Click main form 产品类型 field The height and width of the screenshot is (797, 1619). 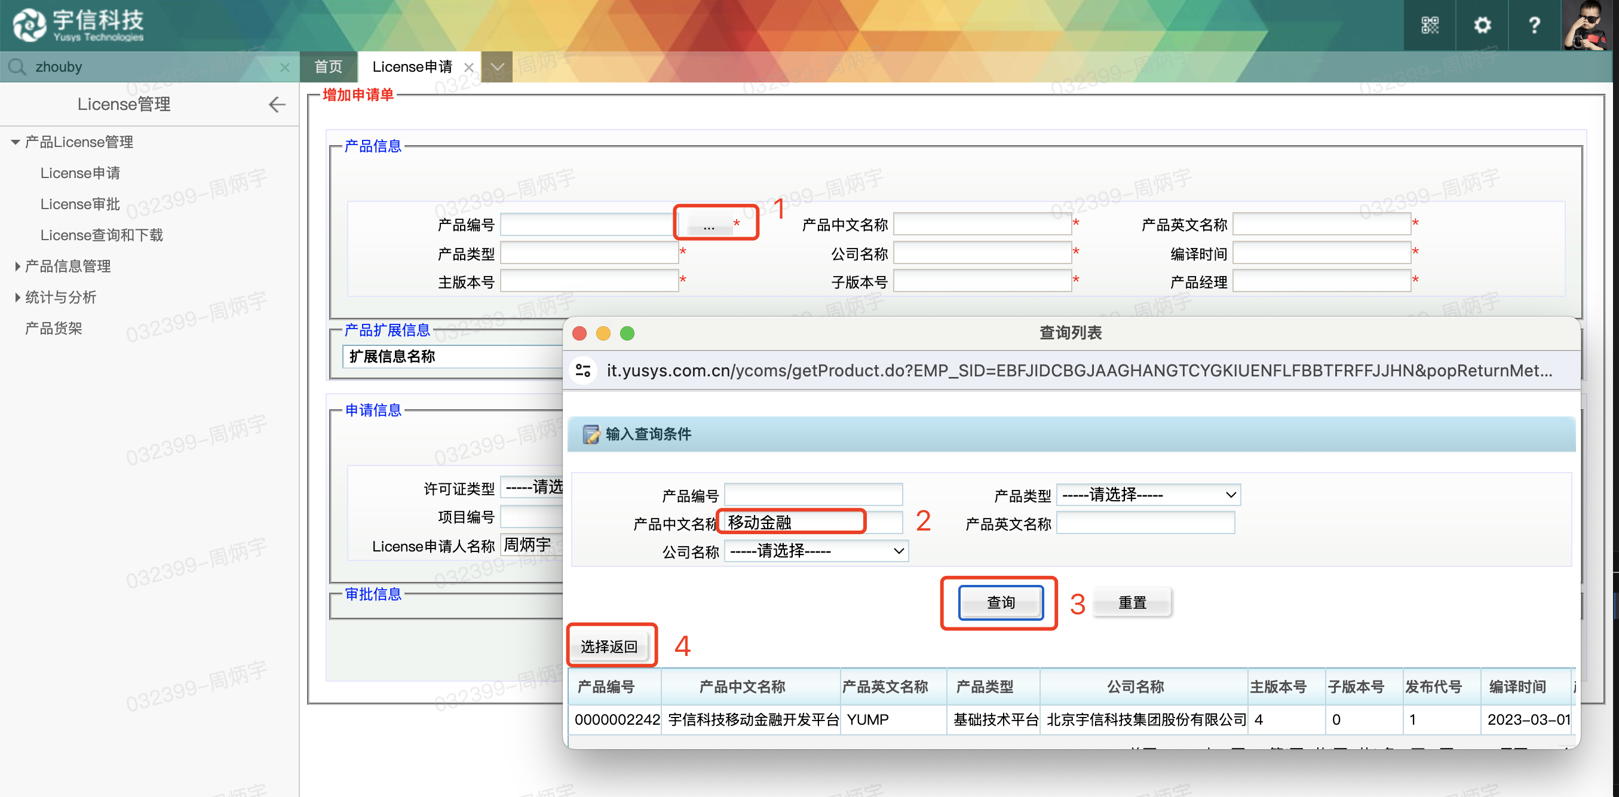click(x=589, y=253)
